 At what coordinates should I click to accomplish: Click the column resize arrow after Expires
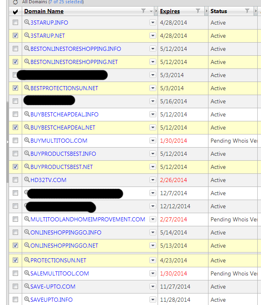coord(206,11)
